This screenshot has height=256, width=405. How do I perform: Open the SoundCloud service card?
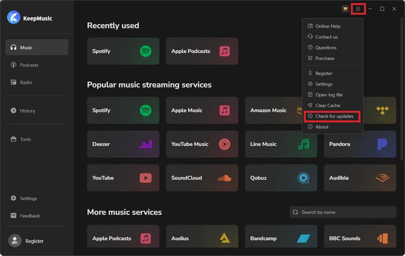202,178
